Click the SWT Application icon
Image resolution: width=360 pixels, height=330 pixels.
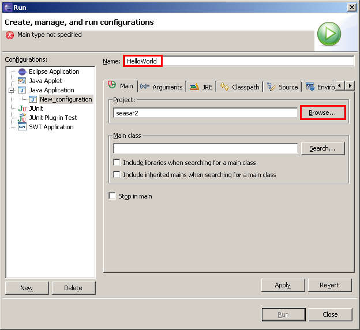22,127
